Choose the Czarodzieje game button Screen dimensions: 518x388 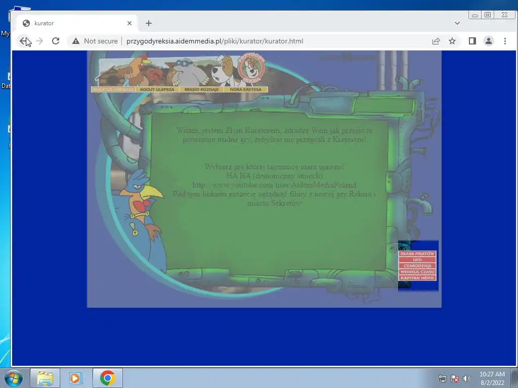pos(417,266)
